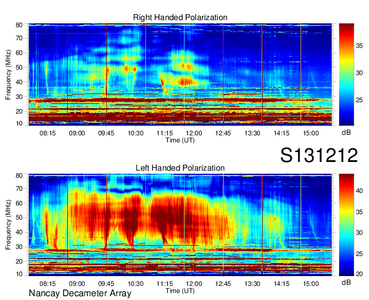Click 09:00 tick on right-handed plot time axis

tap(77, 133)
